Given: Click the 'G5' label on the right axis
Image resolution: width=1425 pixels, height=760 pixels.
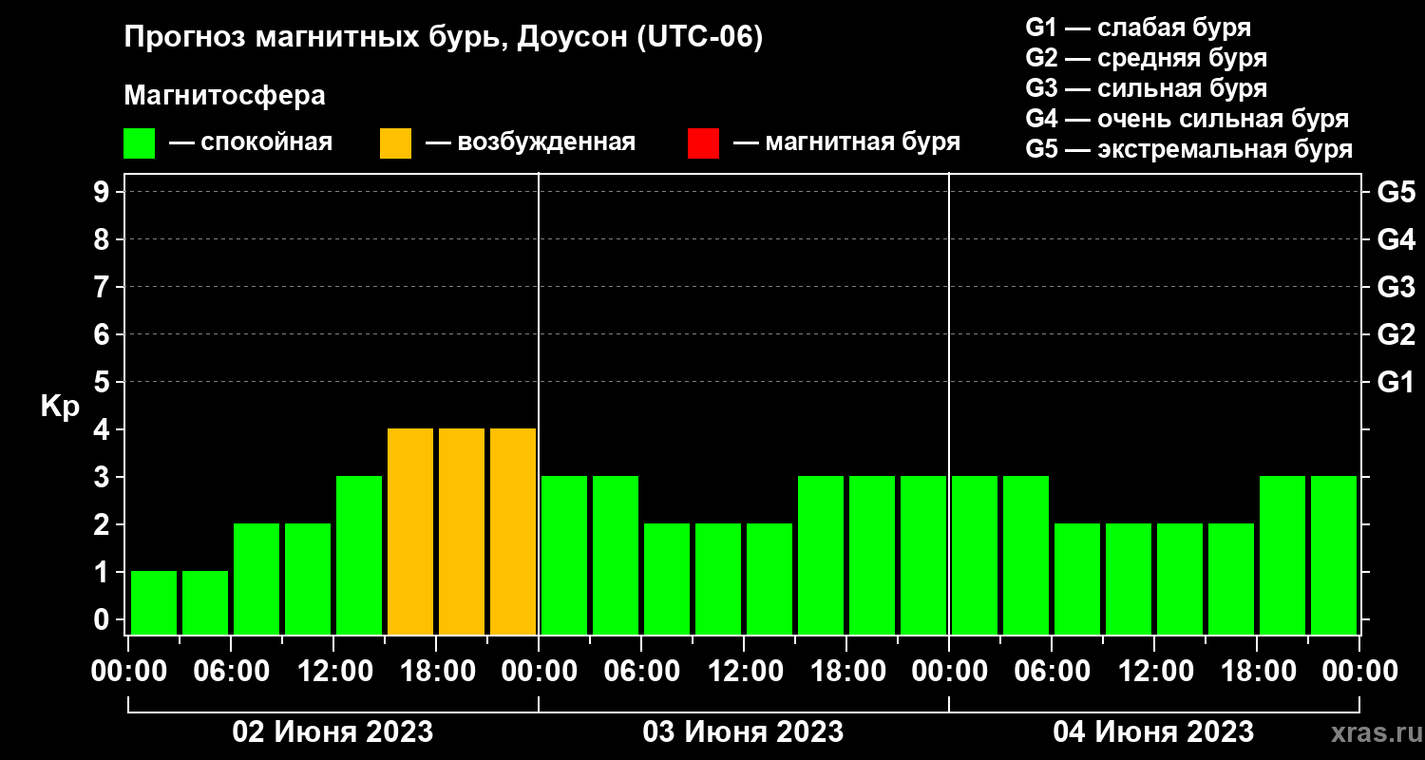Looking at the screenshot, I should click(x=1396, y=192).
